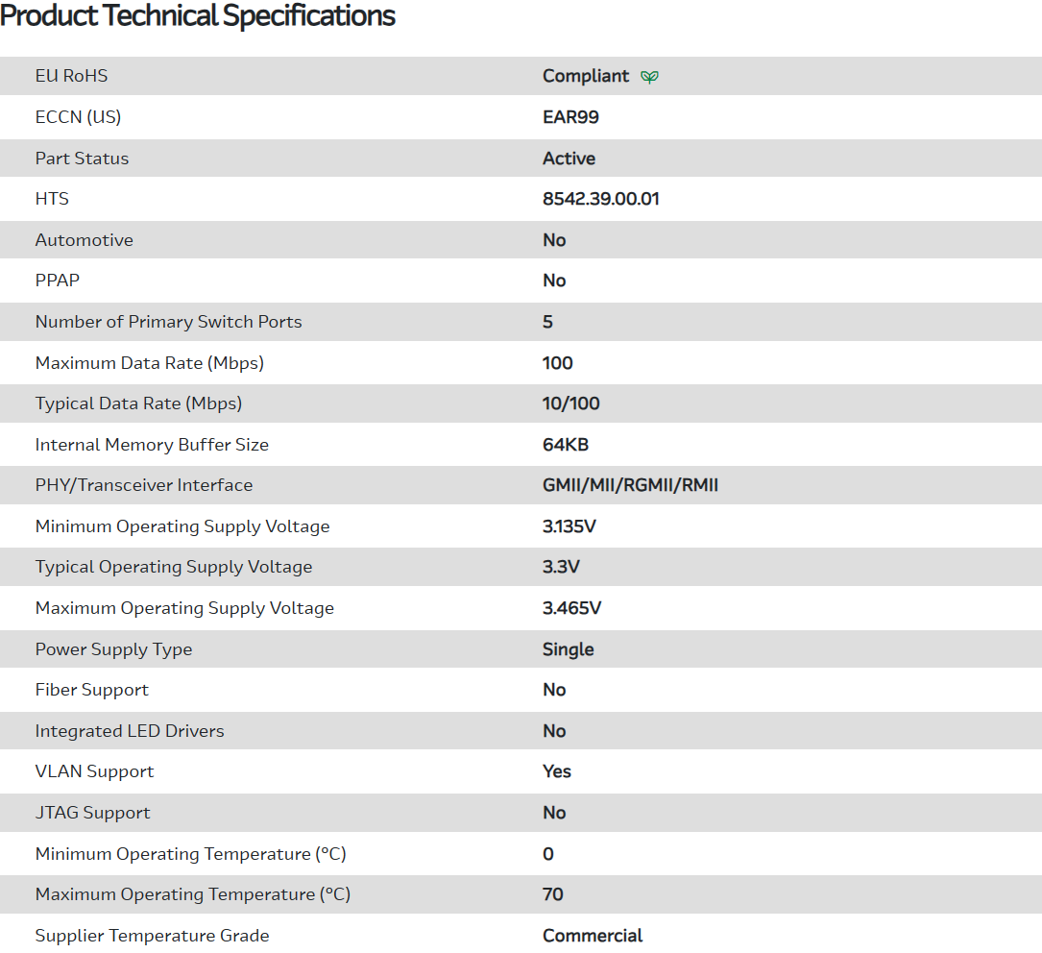Click the EU RoHS row label
Image resolution: width=1042 pixels, height=953 pixels.
(71, 76)
